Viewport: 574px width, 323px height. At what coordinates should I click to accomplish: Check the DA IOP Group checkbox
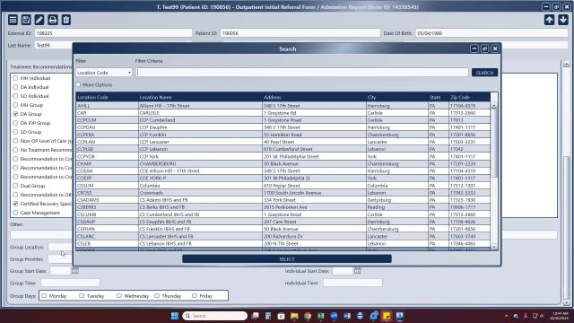[15, 123]
